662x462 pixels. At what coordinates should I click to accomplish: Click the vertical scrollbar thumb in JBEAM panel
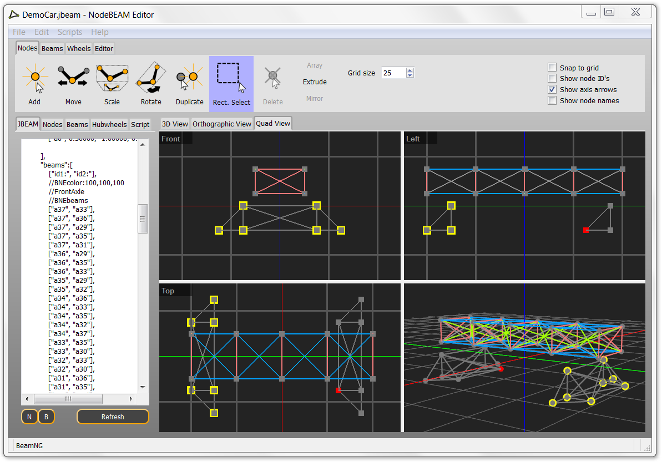pyautogui.click(x=143, y=219)
